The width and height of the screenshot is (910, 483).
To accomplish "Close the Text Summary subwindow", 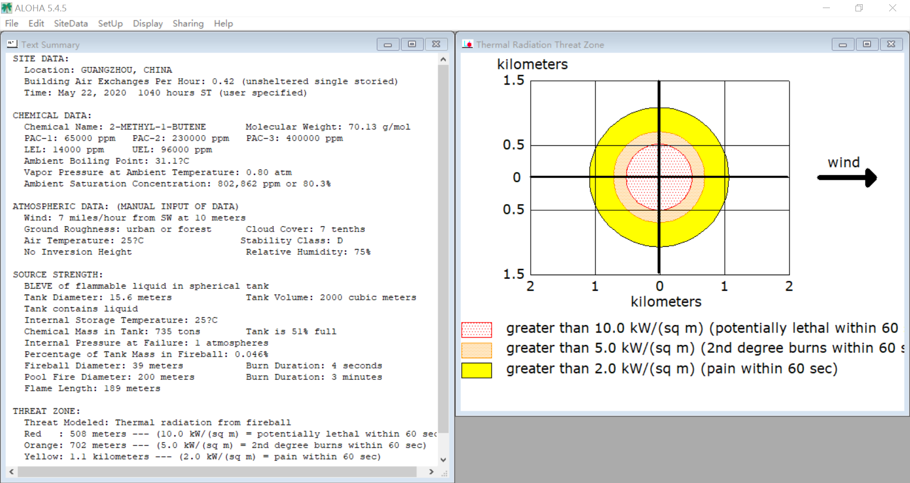I will pyautogui.click(x=436, y=45).
